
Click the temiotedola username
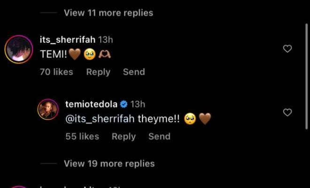(x=92, y=104)
